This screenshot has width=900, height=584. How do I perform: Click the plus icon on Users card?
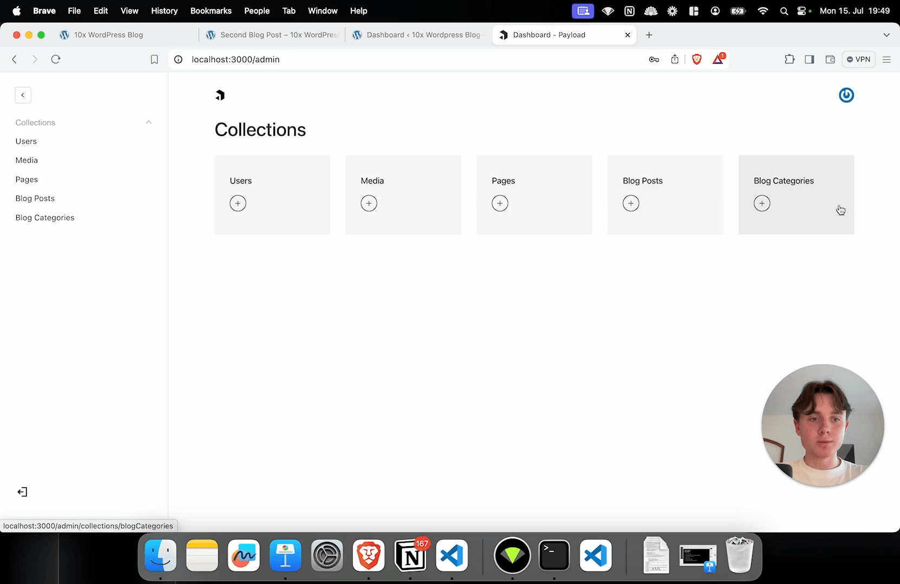(x=238, y=203)
